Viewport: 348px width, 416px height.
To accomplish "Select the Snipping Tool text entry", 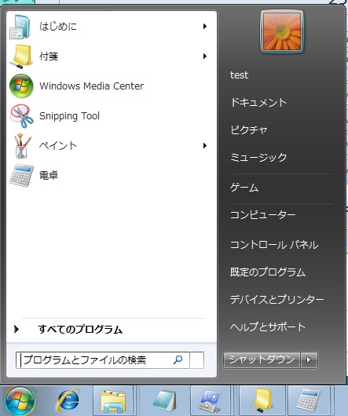I will point(69,116).
